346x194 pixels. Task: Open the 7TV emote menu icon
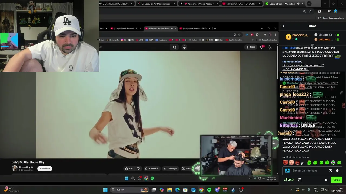click(330, 171)
